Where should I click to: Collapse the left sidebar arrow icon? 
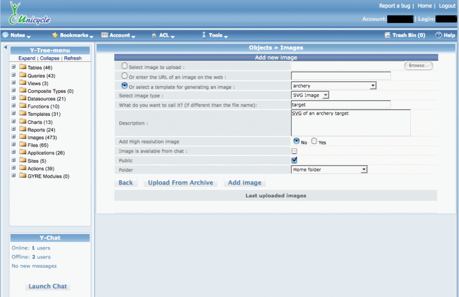[5, 48]
